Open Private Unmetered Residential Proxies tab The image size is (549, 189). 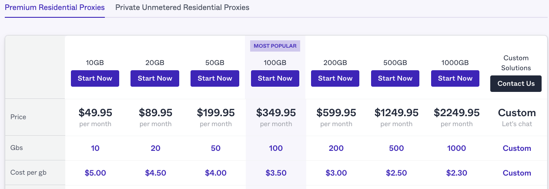coord(182,8)
